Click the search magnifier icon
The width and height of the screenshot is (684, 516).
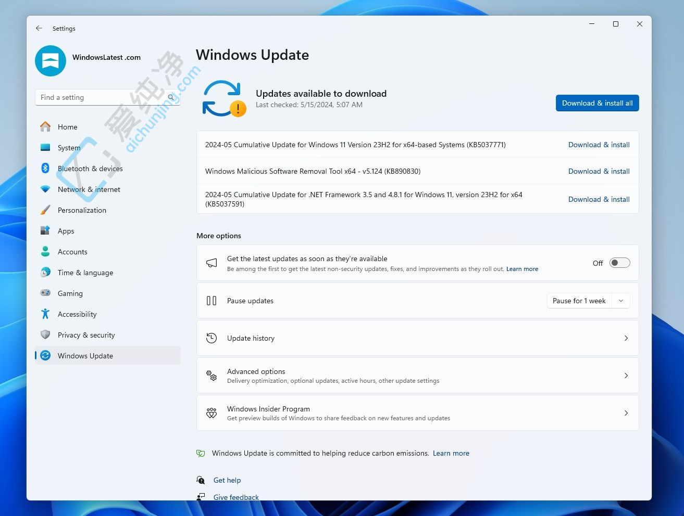pyautogui.click(x=171, y=97)
